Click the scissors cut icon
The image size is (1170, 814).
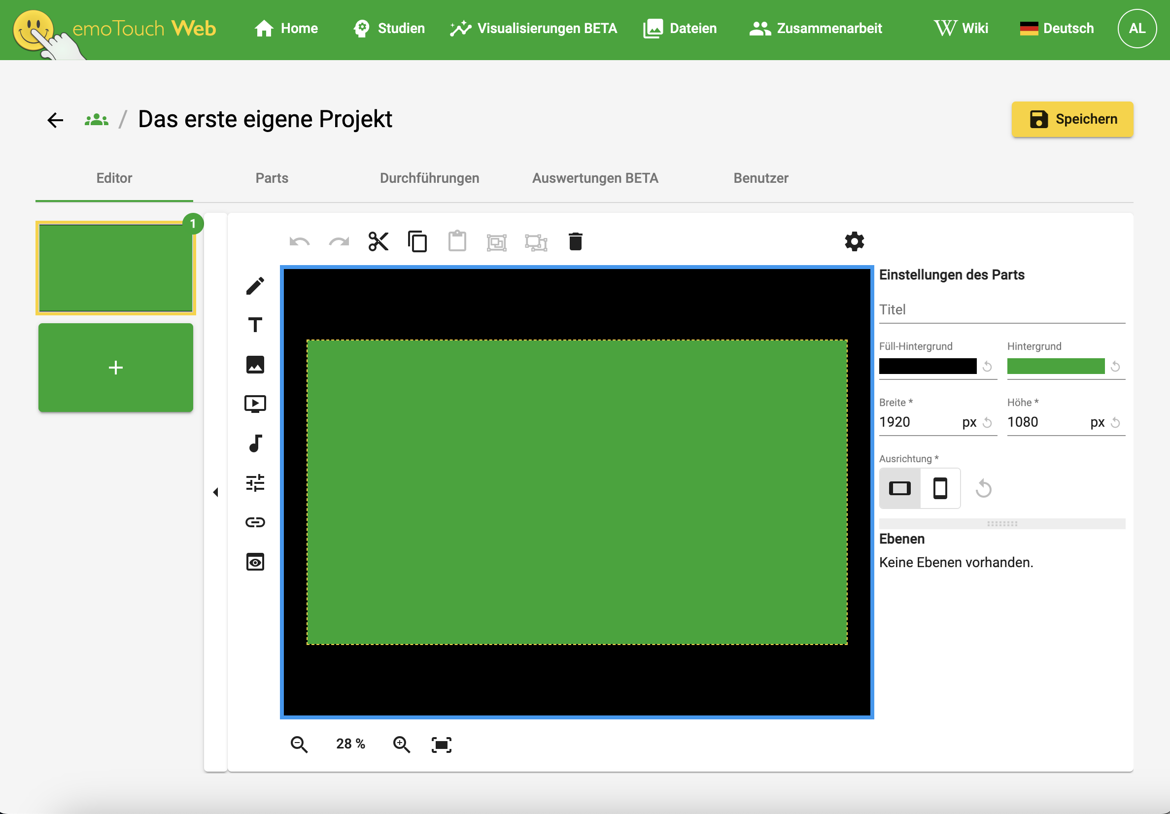tap(378, 241)
